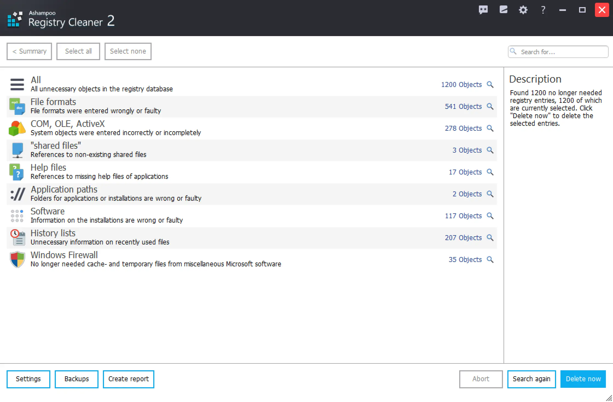Return to the Summary view

coord(29,51)
